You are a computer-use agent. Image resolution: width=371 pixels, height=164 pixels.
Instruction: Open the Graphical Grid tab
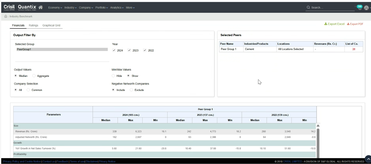52,25
